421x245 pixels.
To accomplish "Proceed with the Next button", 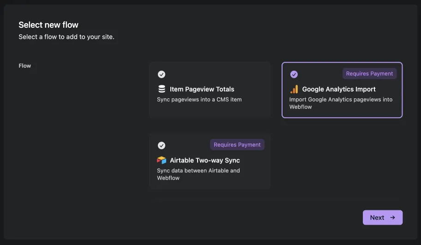I will click(x=383, y=217).
